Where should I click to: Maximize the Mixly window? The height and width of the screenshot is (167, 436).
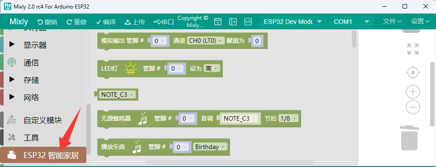tap(405, 6)
